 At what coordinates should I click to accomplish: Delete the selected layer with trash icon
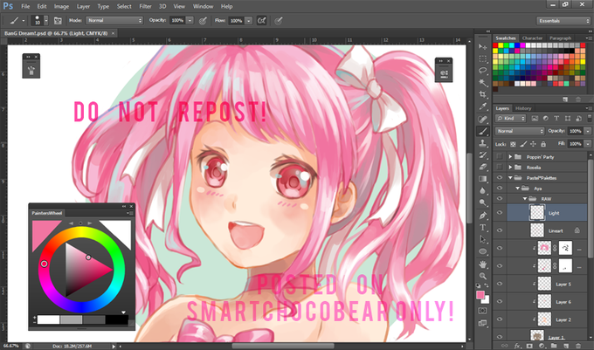click(x=578, y=346)
